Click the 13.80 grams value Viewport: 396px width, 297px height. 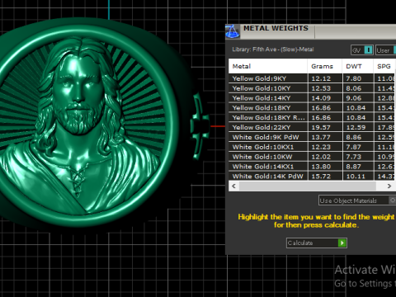point(321,167)
